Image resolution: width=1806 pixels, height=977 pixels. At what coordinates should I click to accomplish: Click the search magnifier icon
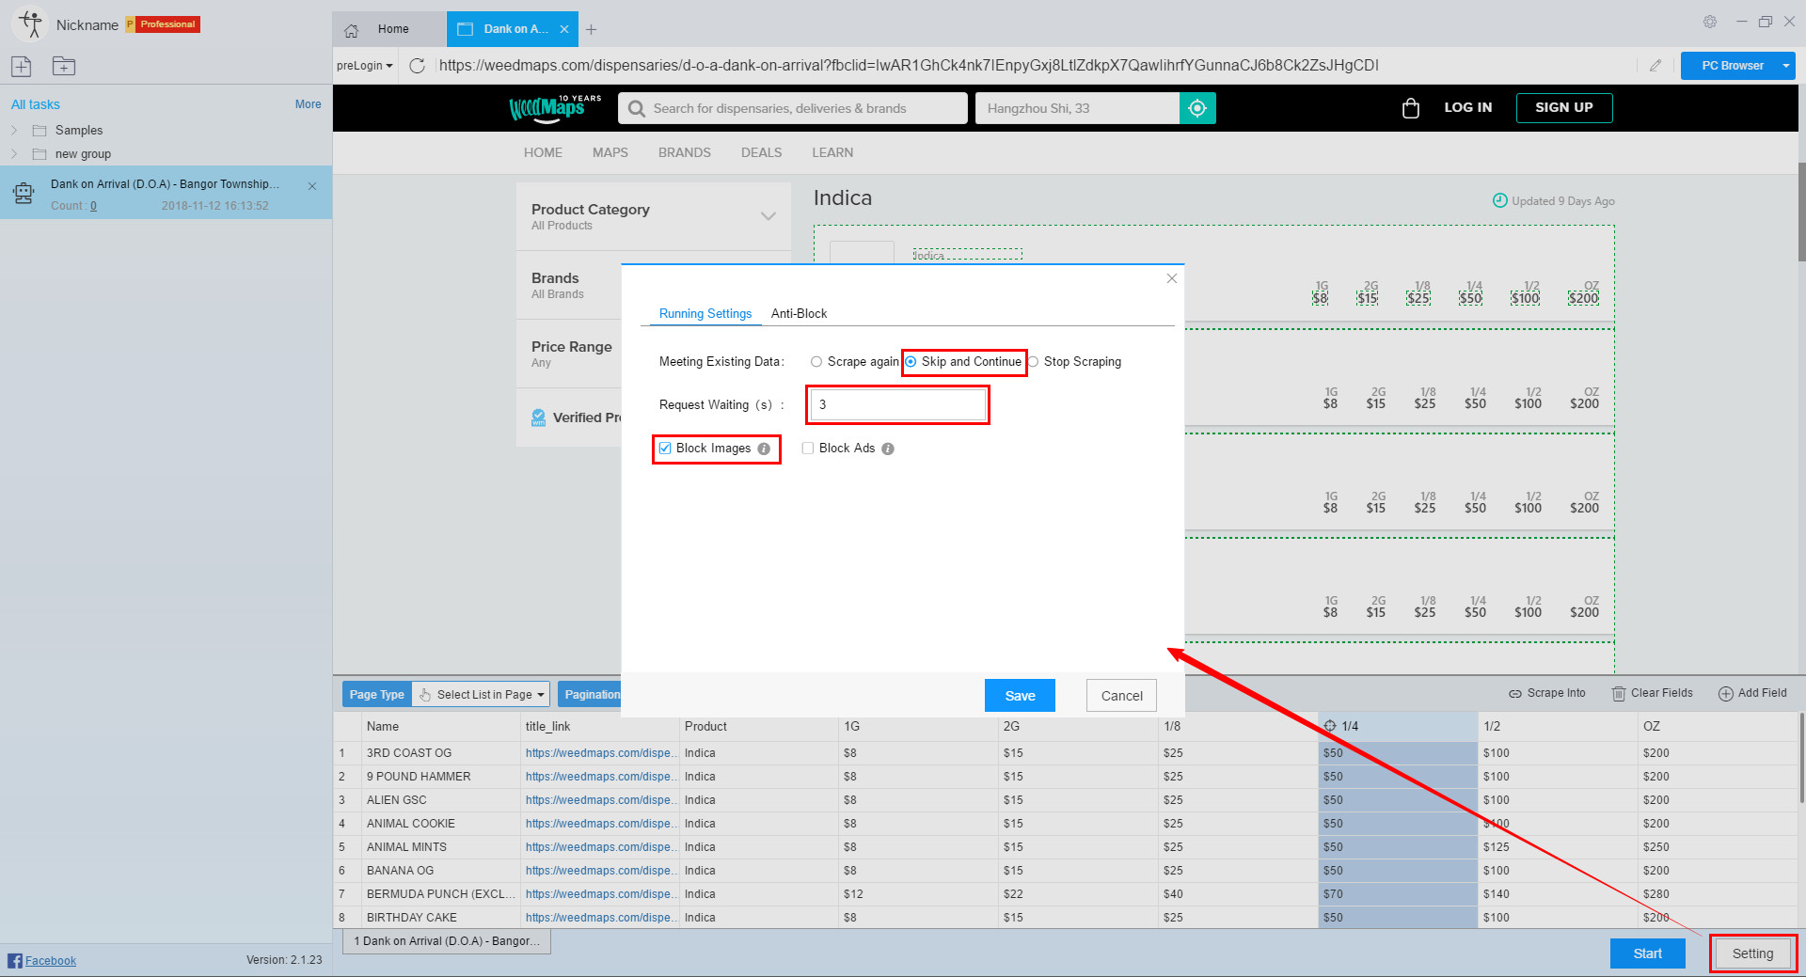[637, 108]
